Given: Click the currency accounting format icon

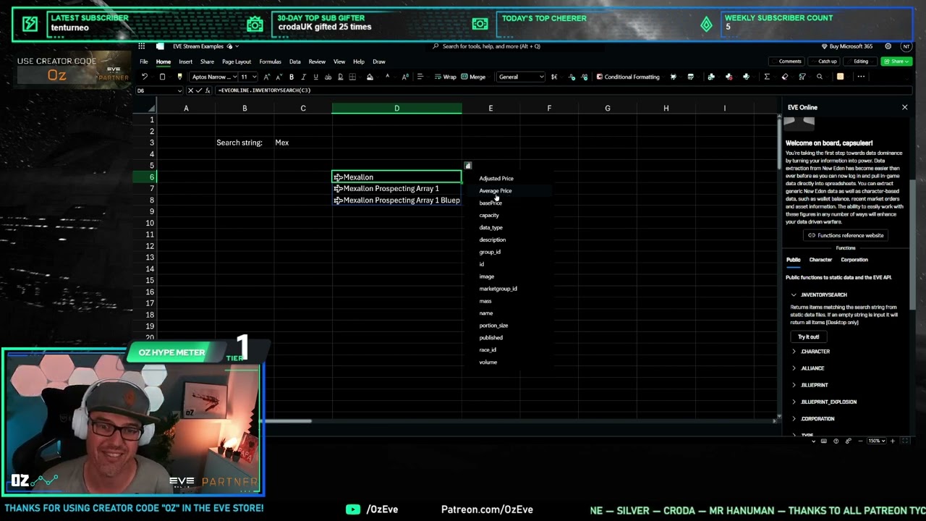Looking at the screenshot, I should click(x=554, y=77).
